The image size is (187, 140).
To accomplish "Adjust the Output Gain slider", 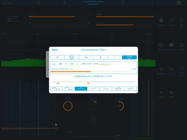I will coord(126,25).
